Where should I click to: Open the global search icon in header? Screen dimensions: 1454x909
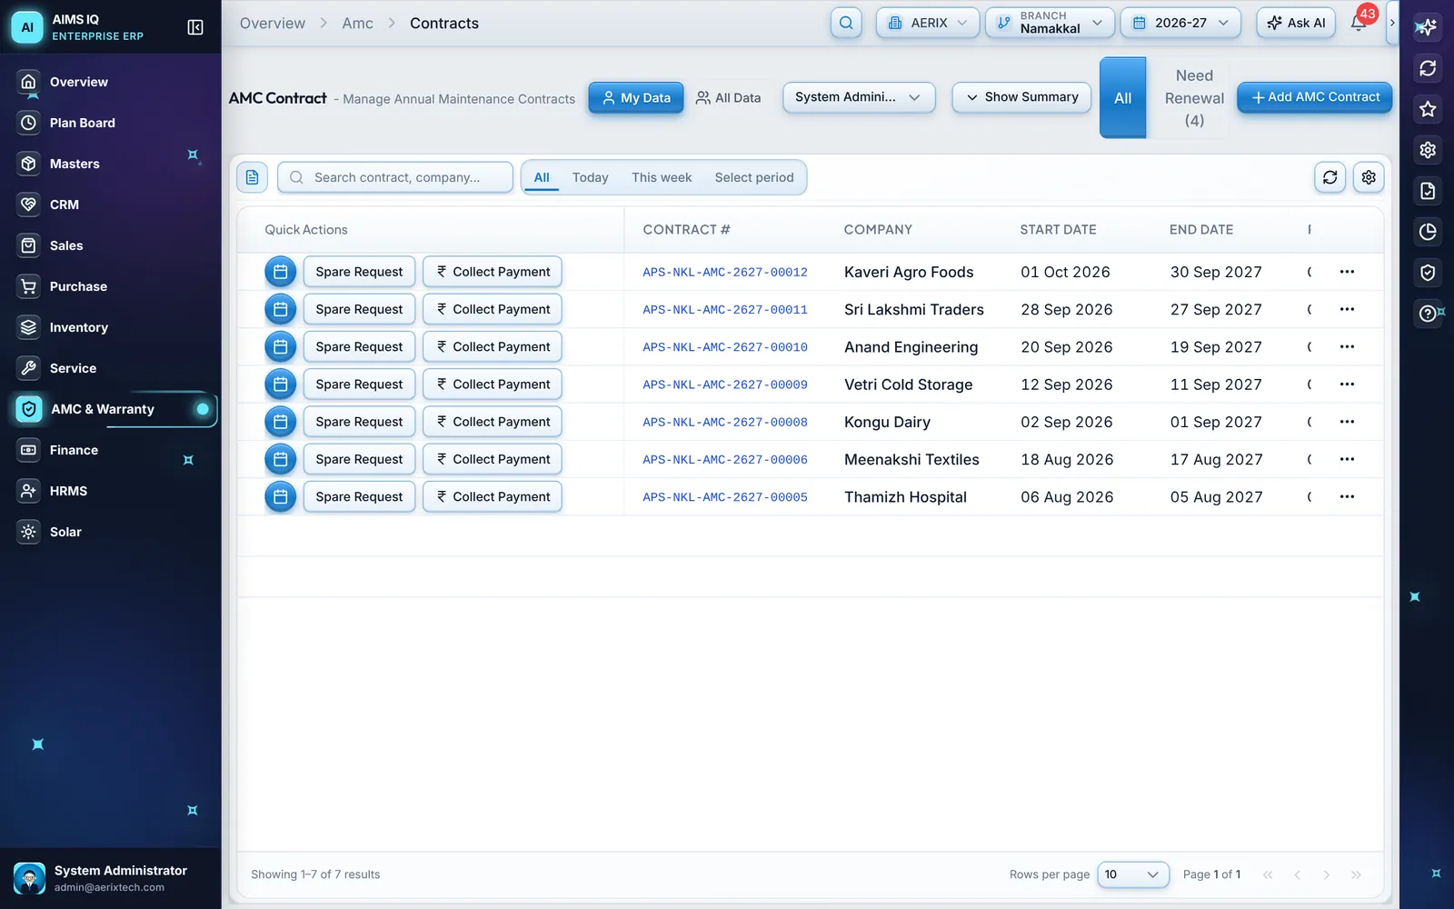point(846,23)
